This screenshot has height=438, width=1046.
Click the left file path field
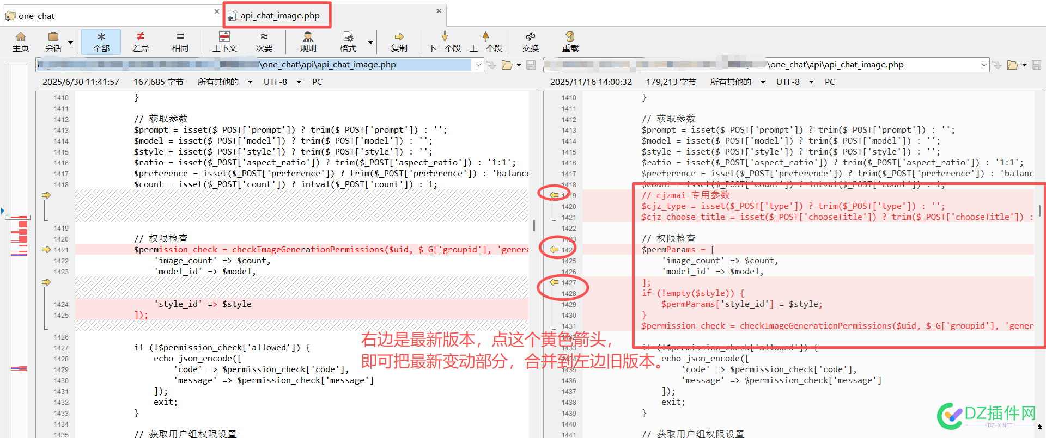pos(254,65)
